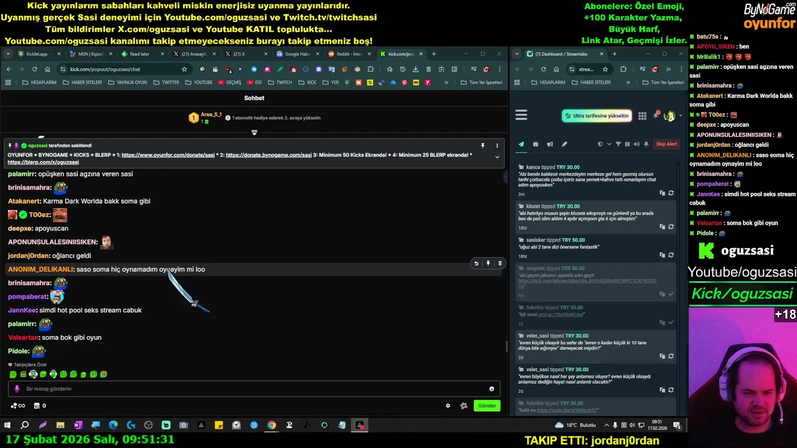Pause the Streamlabs alert queue

click(627, 144)
